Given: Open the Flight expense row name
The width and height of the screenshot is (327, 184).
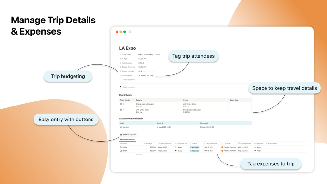Looking at the screenshot, I should pyautogui.click(x=125, y=147).
